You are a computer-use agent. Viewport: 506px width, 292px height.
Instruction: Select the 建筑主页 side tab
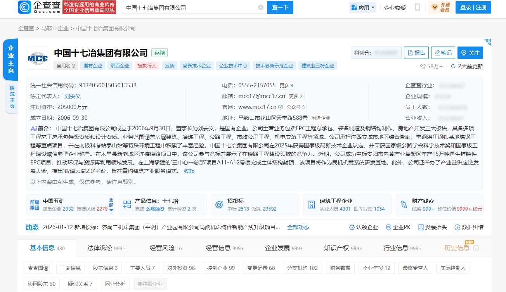(12, 97)
